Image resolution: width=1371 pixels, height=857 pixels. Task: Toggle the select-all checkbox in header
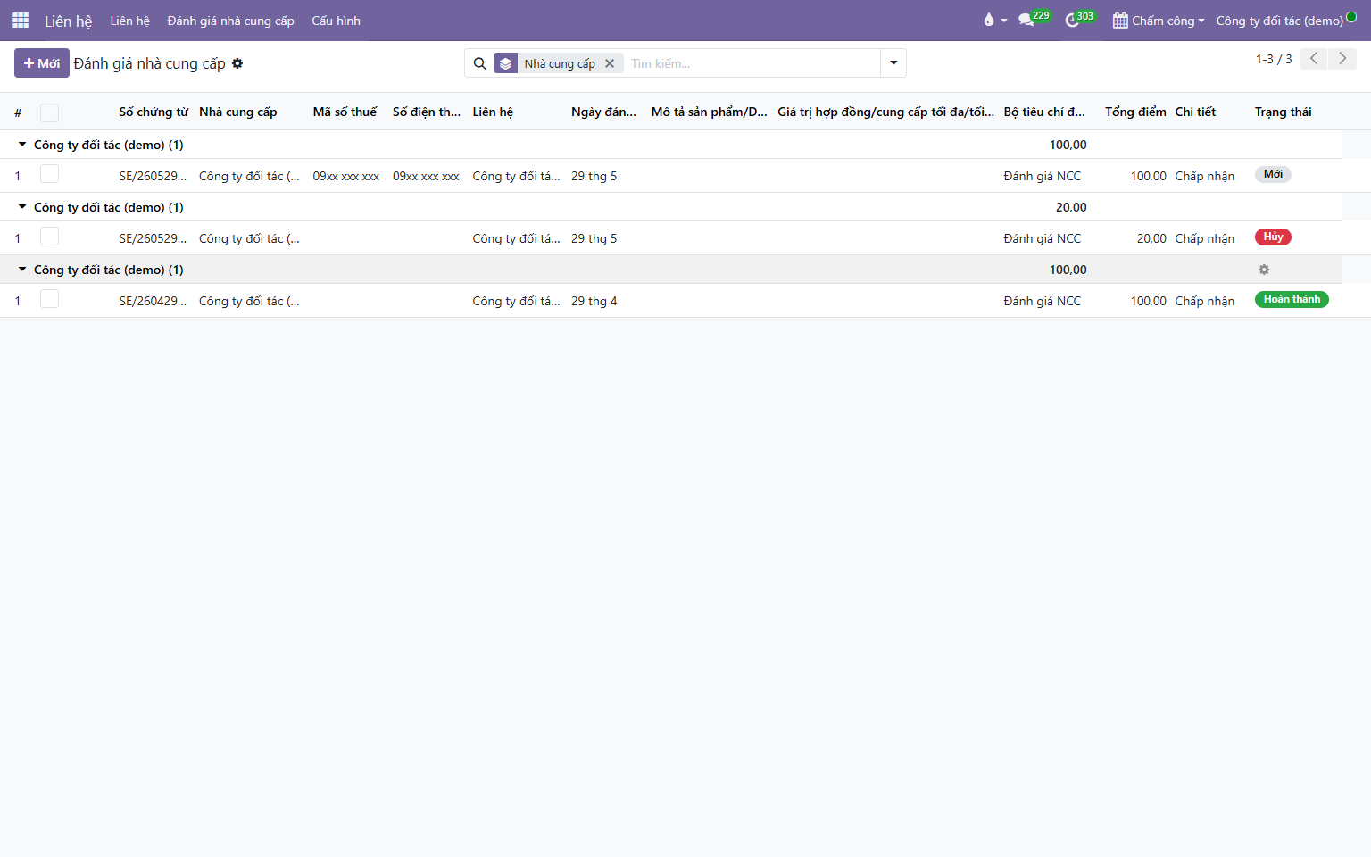(49, 112)
